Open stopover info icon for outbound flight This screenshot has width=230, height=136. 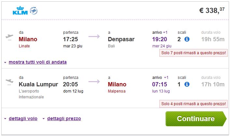(x=187, y=39)
